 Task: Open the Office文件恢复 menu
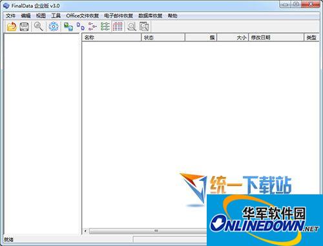point(83,15)
